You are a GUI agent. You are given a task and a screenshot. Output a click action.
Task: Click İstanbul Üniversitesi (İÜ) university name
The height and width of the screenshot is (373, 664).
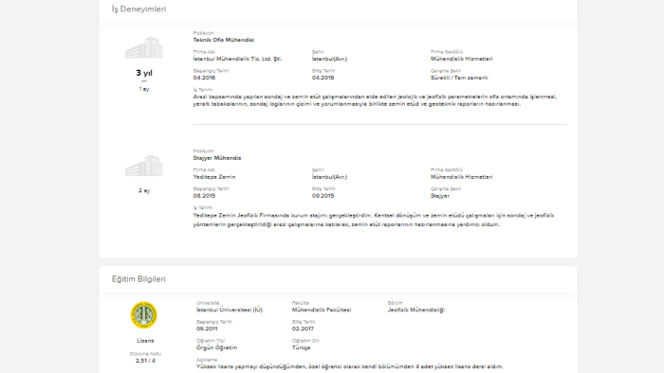(230, 311)
